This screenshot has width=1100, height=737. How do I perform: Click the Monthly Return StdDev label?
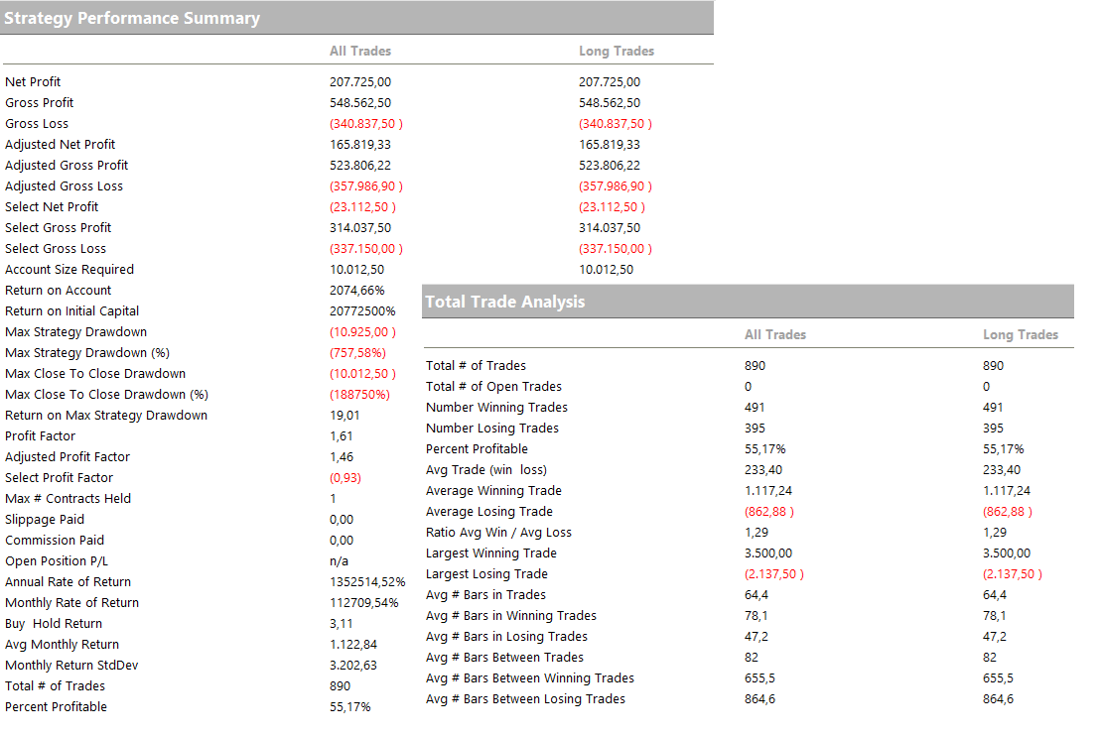point(68,666)
